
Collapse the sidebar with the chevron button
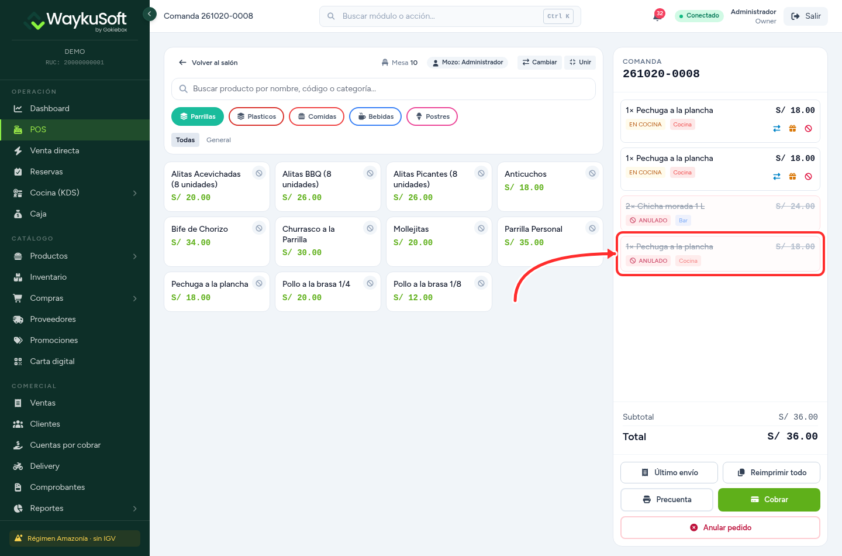(150, 13)
